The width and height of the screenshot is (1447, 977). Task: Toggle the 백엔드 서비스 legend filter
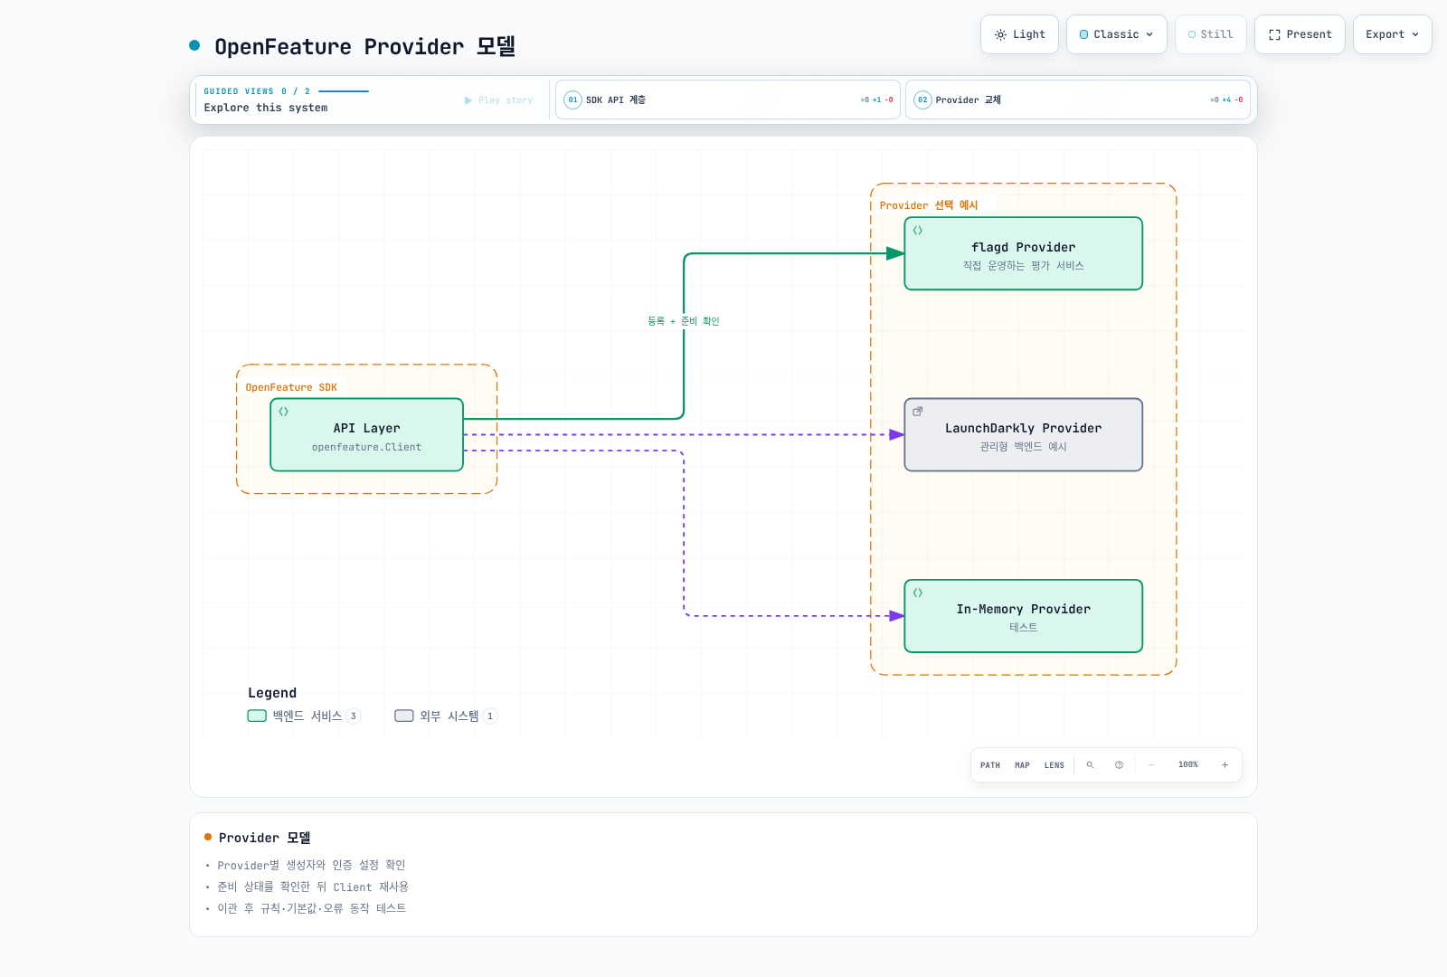pos(304,716)
